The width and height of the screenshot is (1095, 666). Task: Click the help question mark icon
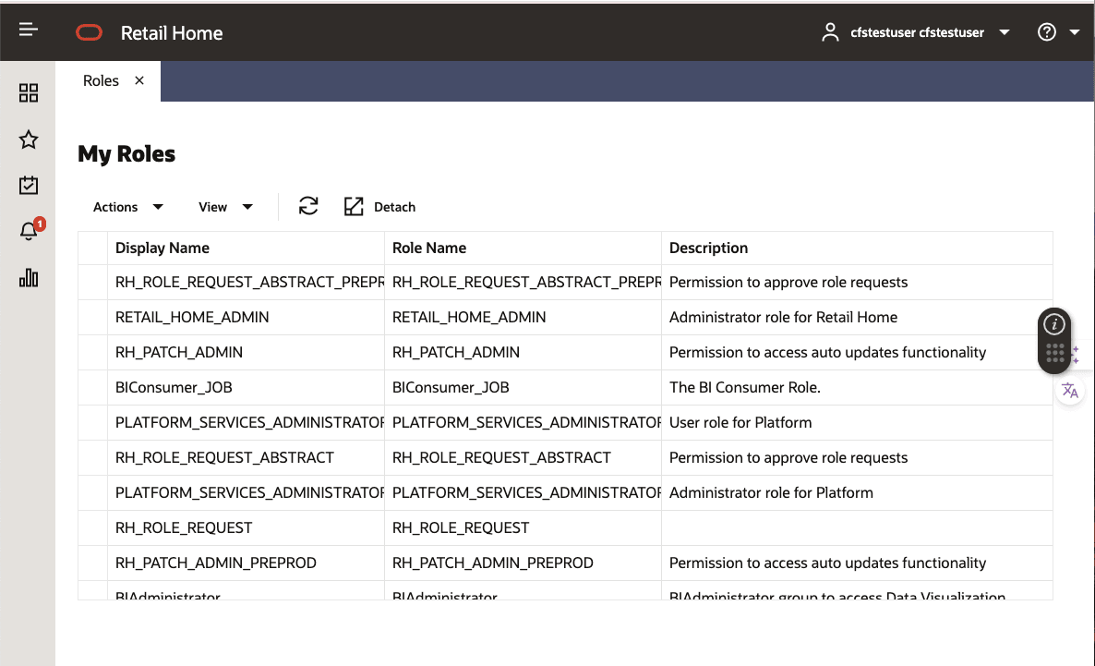(x=1047, y=32)
